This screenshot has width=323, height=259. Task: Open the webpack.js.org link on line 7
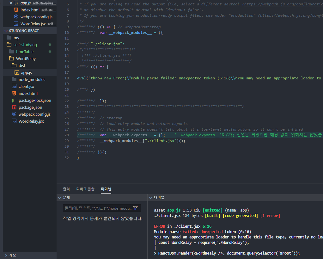click(291, 15)
